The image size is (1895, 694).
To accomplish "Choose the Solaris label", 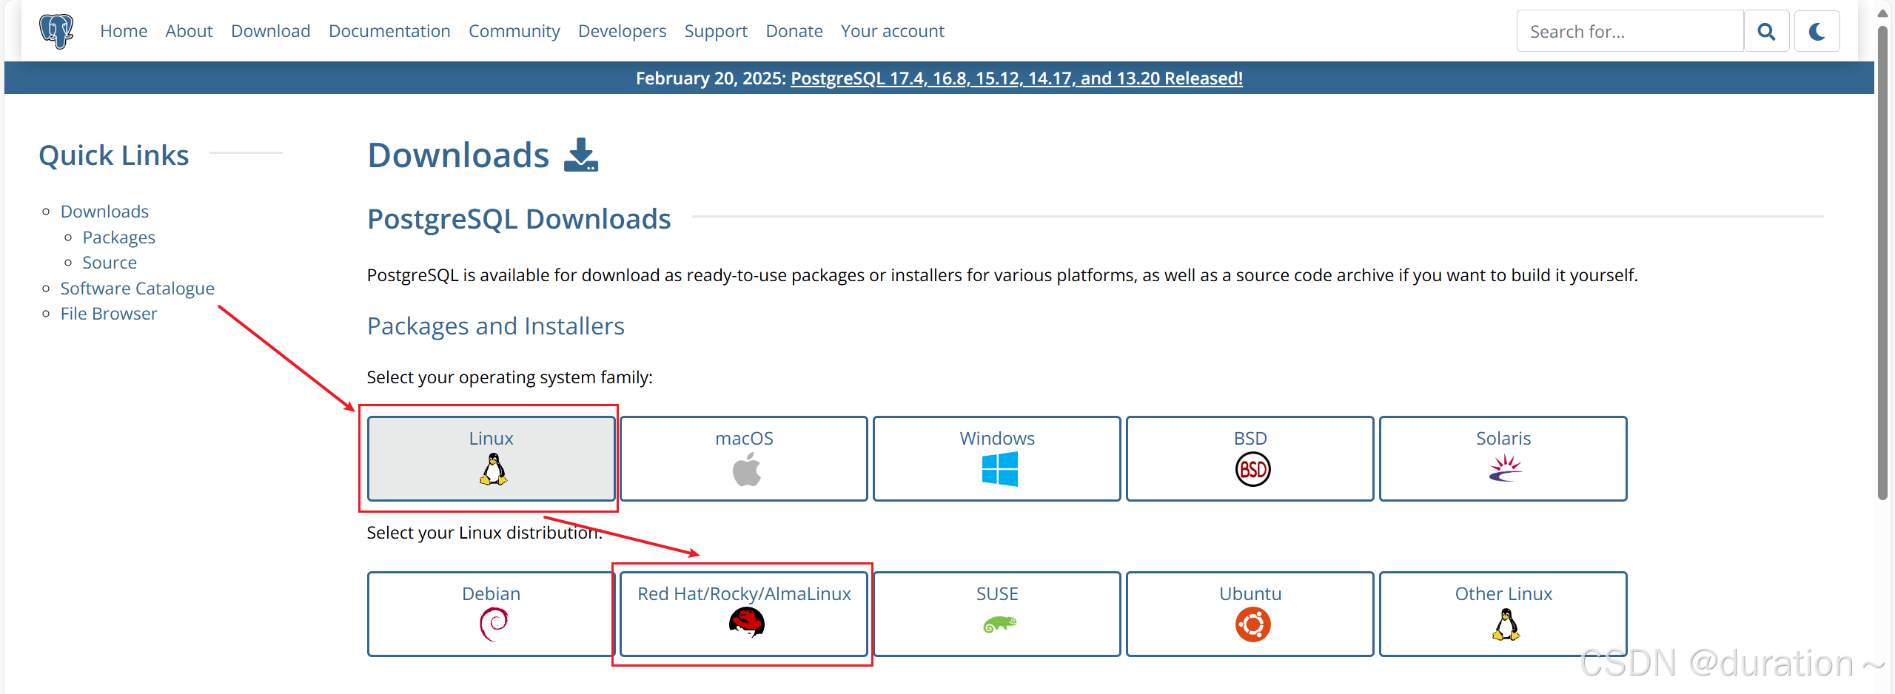I will (1503, 438).
